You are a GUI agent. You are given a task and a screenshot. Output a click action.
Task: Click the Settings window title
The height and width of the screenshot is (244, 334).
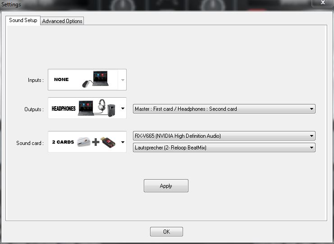coord(11,4)
